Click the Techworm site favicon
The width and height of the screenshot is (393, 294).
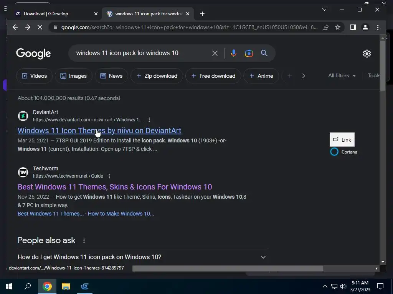[x=23, y=172]
